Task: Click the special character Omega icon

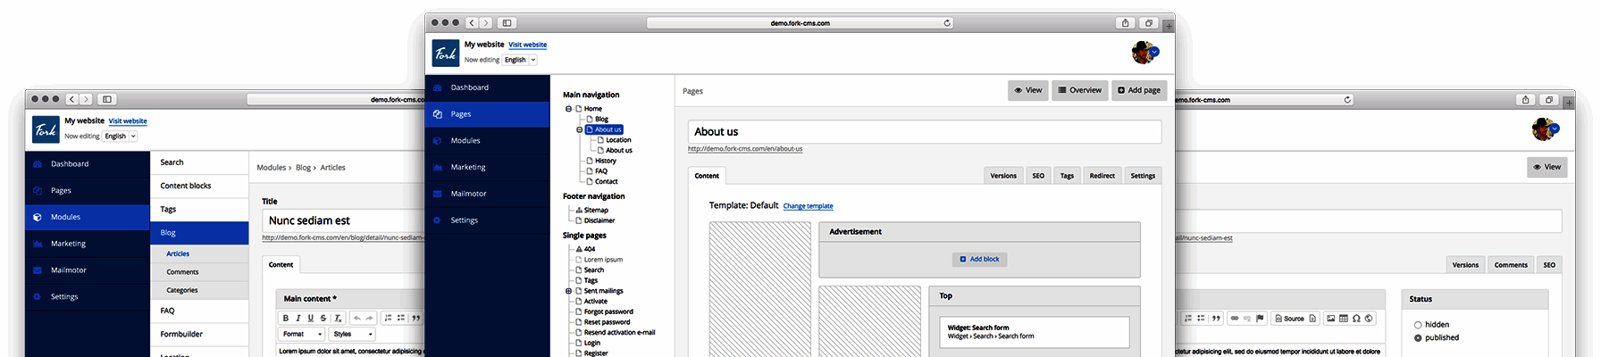Action: tap(1356, 319)
